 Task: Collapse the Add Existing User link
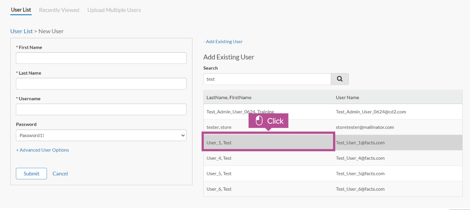pos(223,42)
